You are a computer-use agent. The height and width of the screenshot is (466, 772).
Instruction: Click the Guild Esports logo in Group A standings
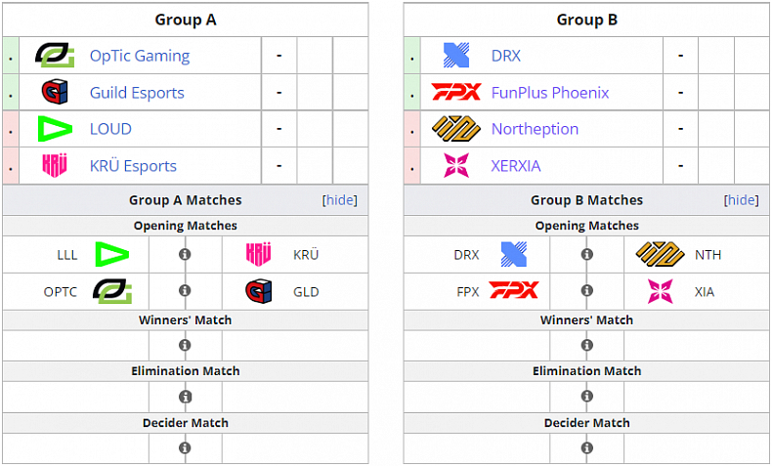[55, 93]
